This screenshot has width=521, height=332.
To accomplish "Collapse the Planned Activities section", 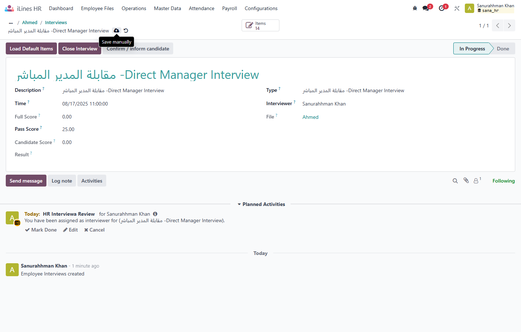I will pyautogui.click(x=261, y=204).
